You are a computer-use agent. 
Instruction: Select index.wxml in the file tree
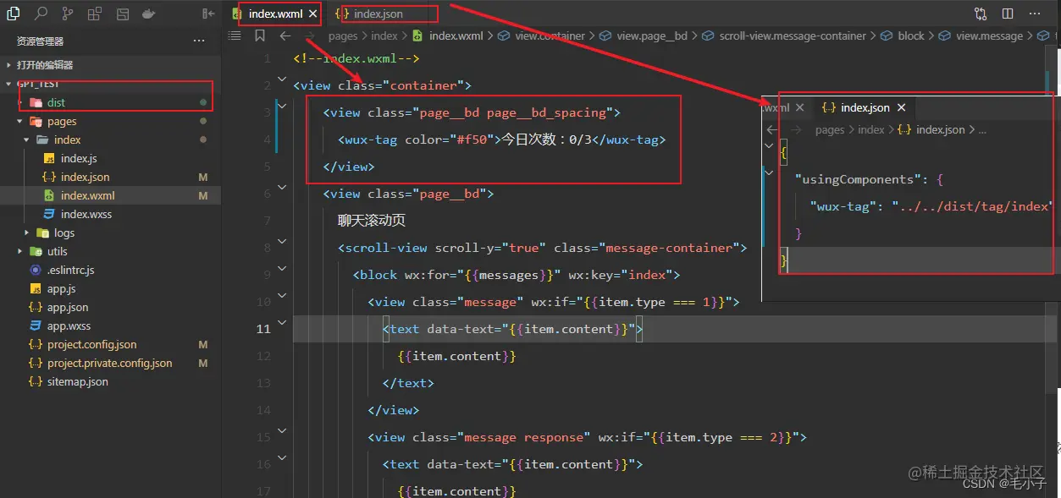click(87, 195)
